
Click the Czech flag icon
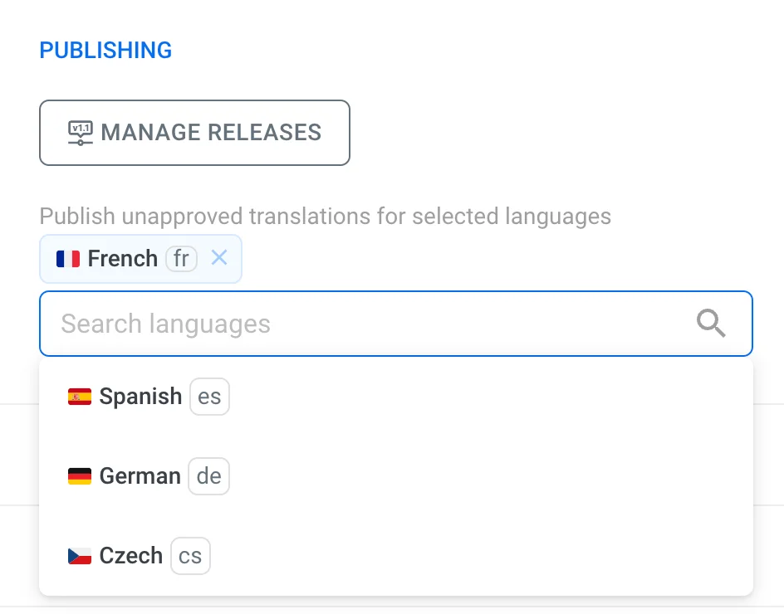[x=80, y=556]
